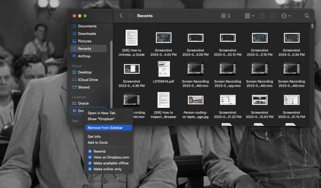Open Documents in the sidebar
Image resolution: width=321 pixels, height=188 pixels.
(x=88, y=26)
